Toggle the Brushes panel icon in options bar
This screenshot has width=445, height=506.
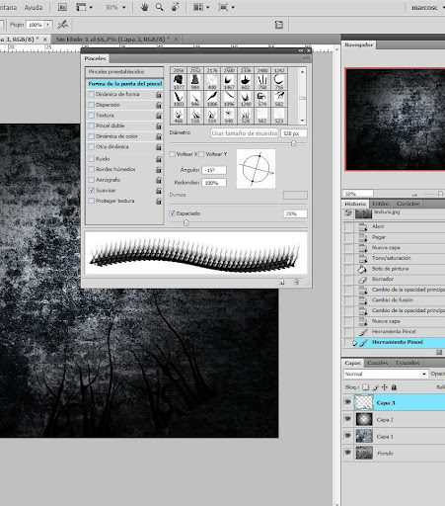pyautogui.click(x=279, y=25)
